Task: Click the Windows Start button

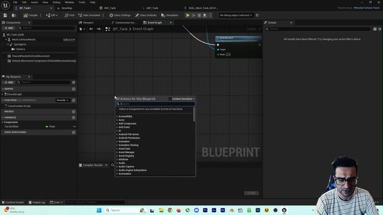Action: 99,210
